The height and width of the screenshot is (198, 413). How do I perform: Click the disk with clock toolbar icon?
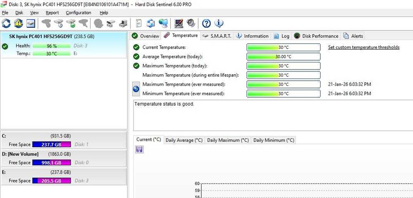[x=59, y=24]
